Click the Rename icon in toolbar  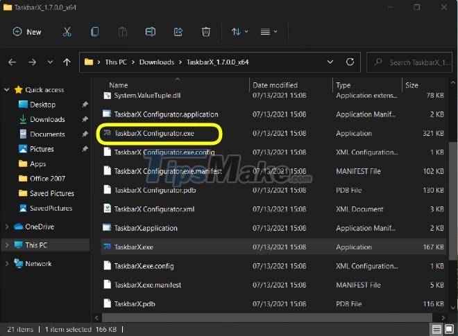pyautogui.click(x=151, y=32)
